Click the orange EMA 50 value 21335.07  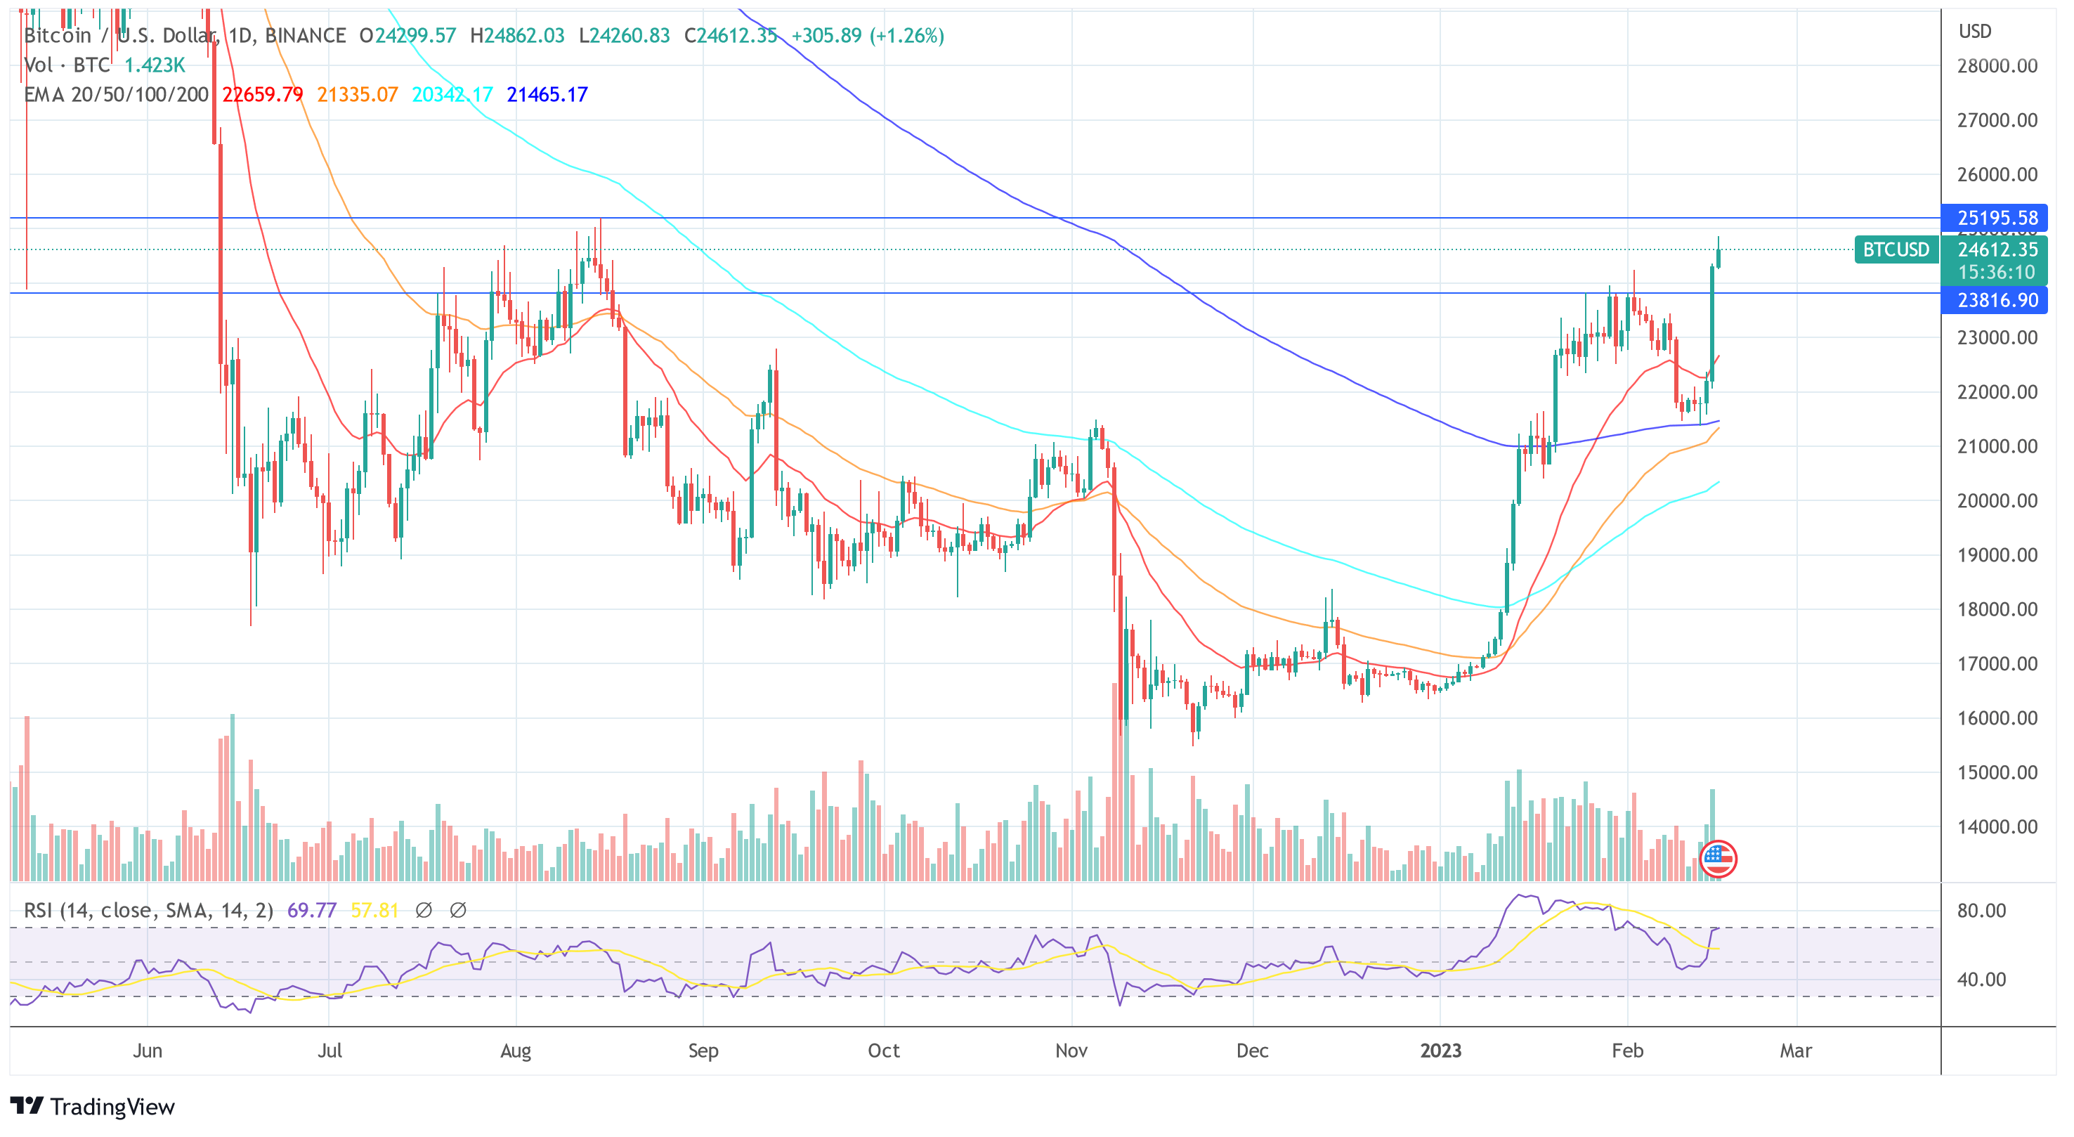[x=358, y=95]
